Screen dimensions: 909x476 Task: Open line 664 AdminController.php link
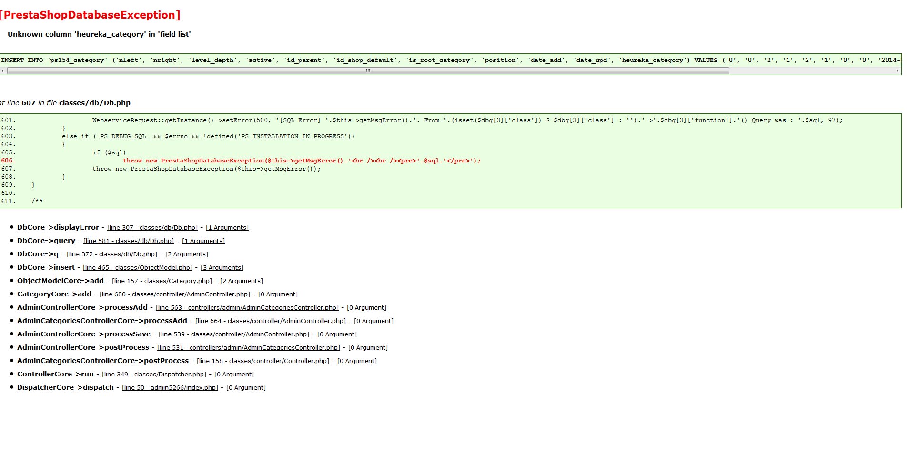271,321
